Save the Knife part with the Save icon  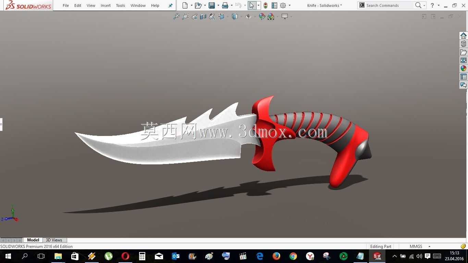212,5
